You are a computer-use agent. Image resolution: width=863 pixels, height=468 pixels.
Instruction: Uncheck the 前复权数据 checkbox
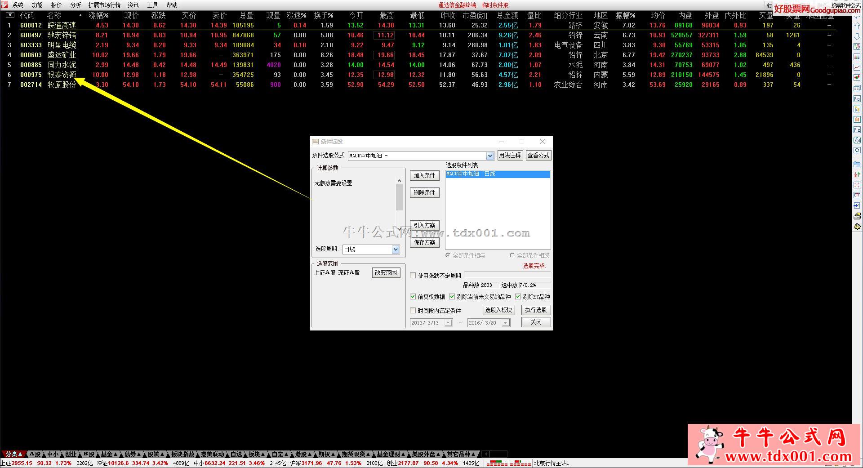pyautogui.click(x=413, y=297)
